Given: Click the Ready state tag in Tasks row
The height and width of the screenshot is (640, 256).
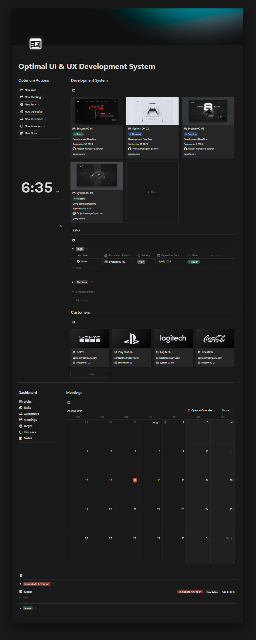Looking at the screenshot, I should click(x=194, y=262).
